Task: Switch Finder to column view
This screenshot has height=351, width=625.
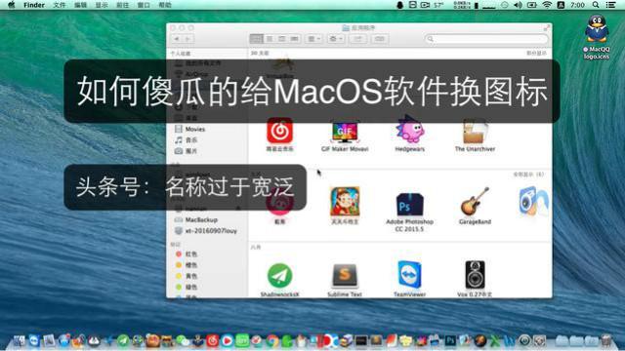Action: (282, 39)
